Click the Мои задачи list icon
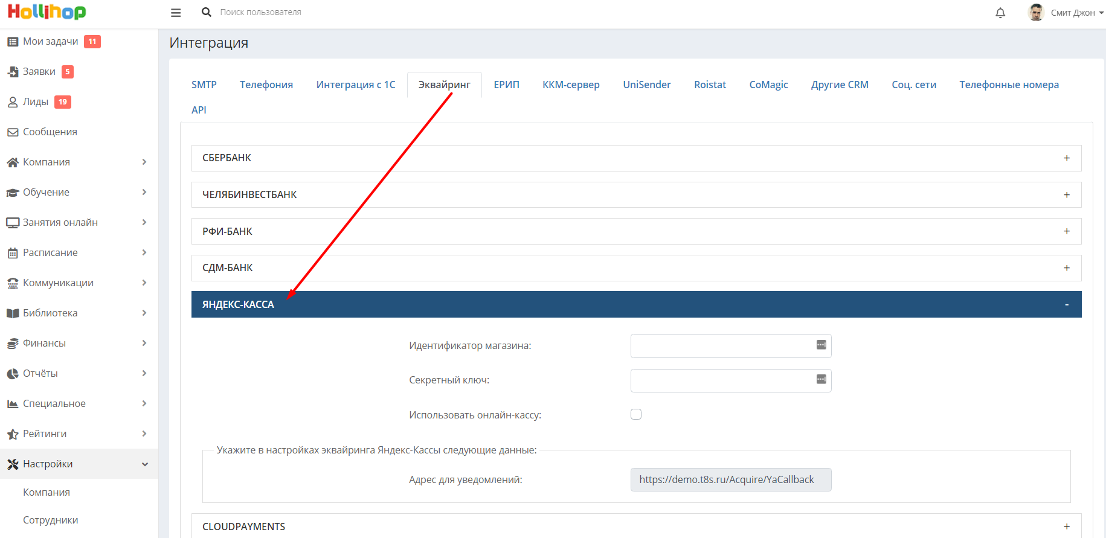This screenshot has height=538, width=1106. point(13,42)
